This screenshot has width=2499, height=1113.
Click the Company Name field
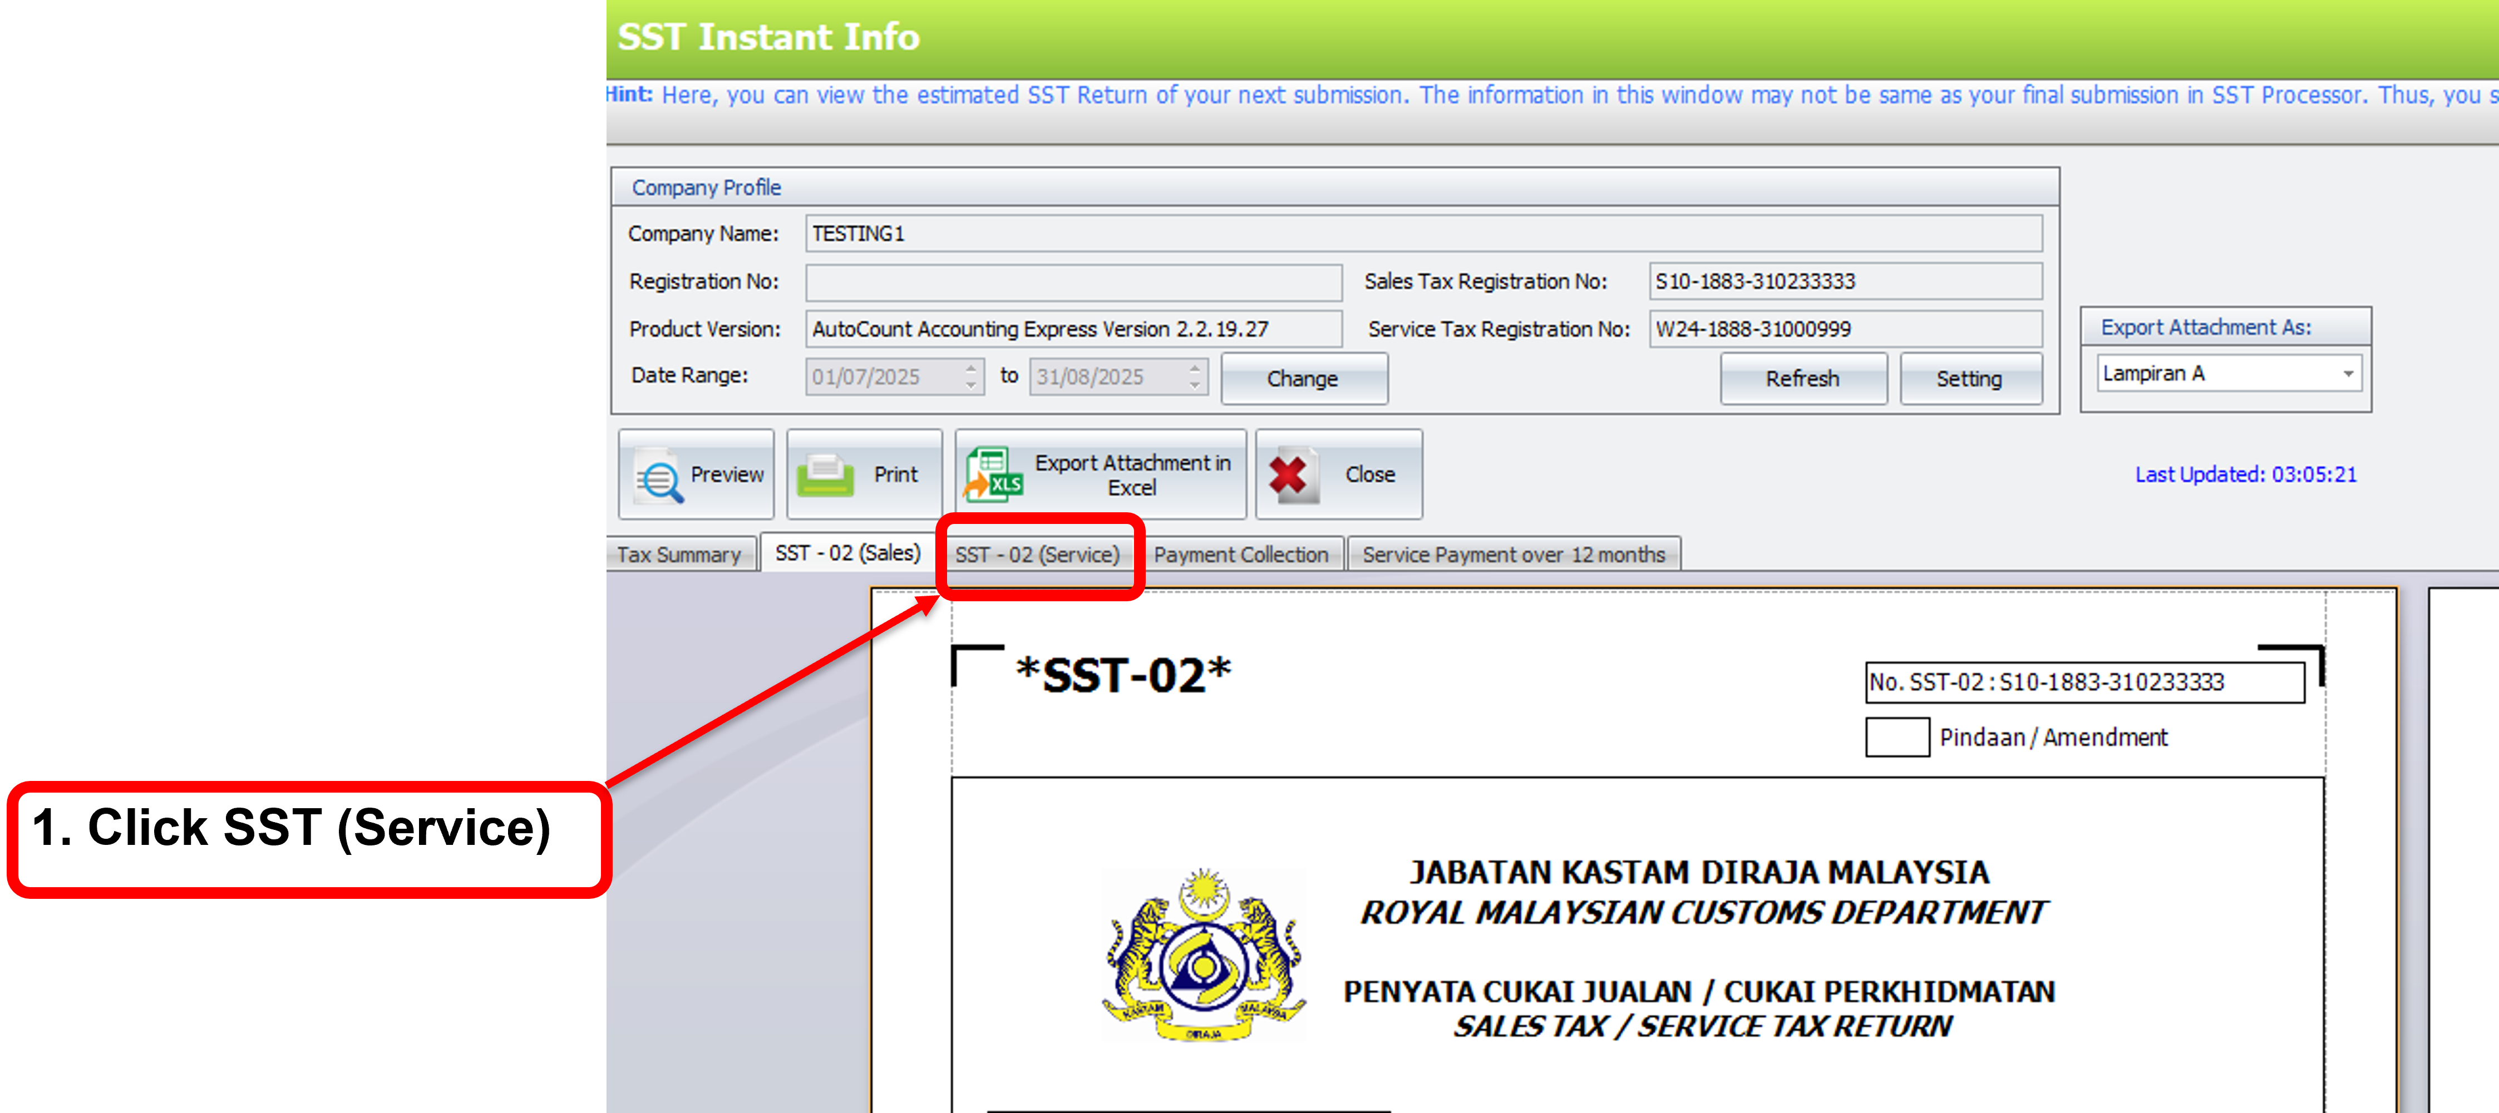[x=1422, y=234]
